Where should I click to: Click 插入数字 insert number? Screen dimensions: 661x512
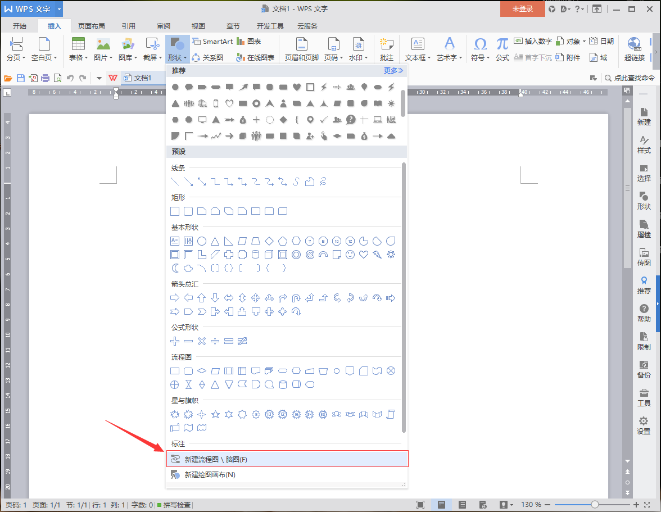[533, 41]
